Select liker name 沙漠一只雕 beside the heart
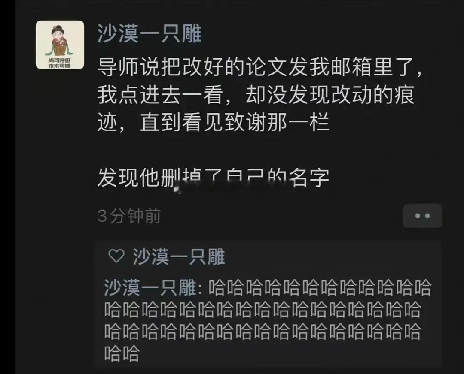This screenshot has height=374, width=464. [x=179, y=256]
